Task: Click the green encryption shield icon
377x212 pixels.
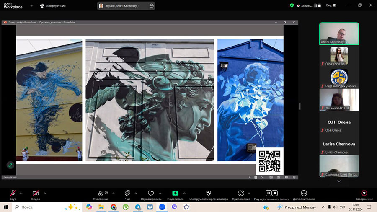Action: (292, 5)
